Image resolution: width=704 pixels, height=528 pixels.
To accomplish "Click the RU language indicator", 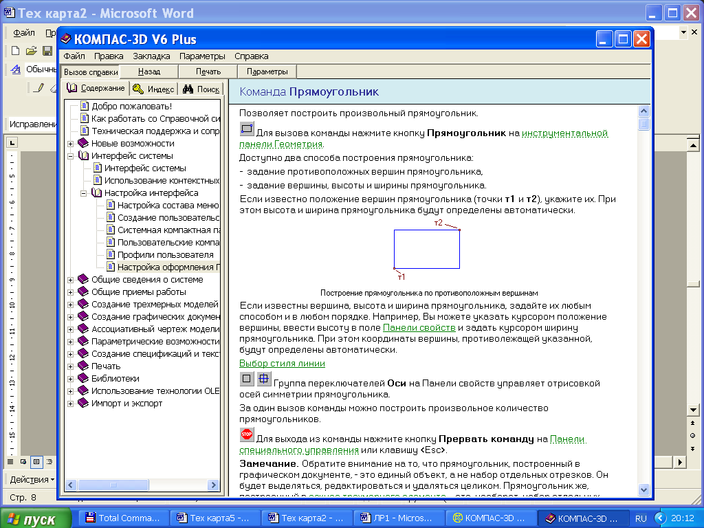I will pyautogui.click(x=641, y=518).
